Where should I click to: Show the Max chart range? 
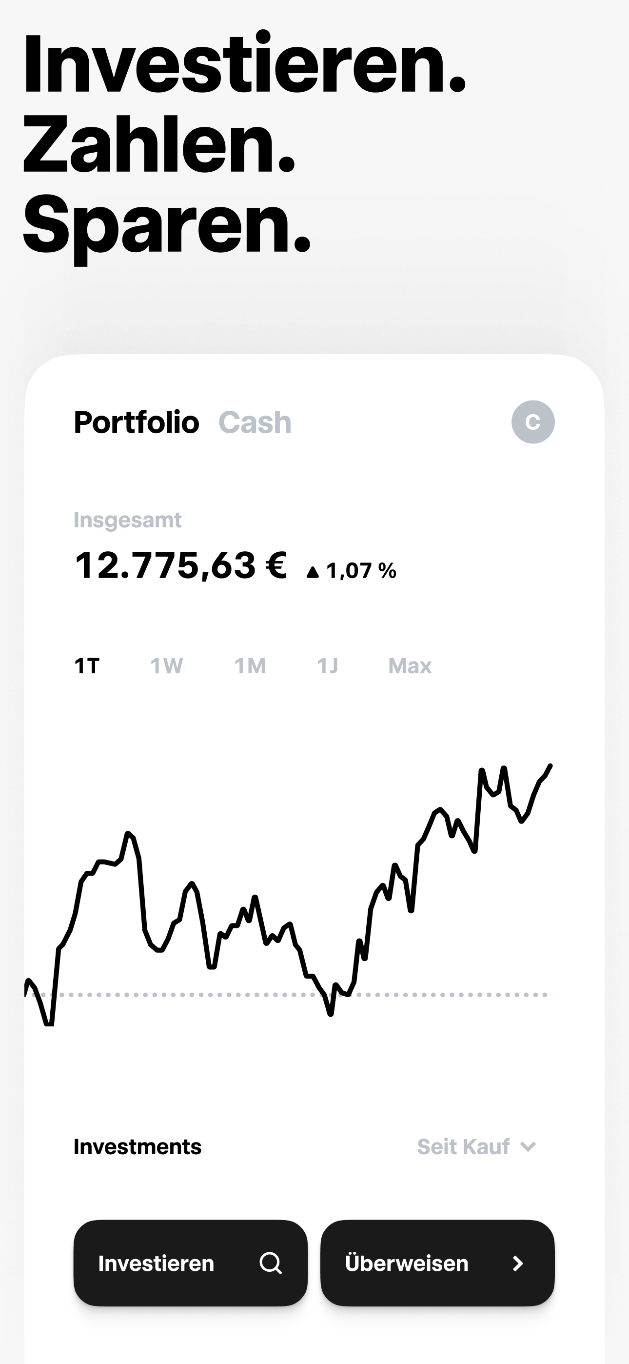click(410, 665)
